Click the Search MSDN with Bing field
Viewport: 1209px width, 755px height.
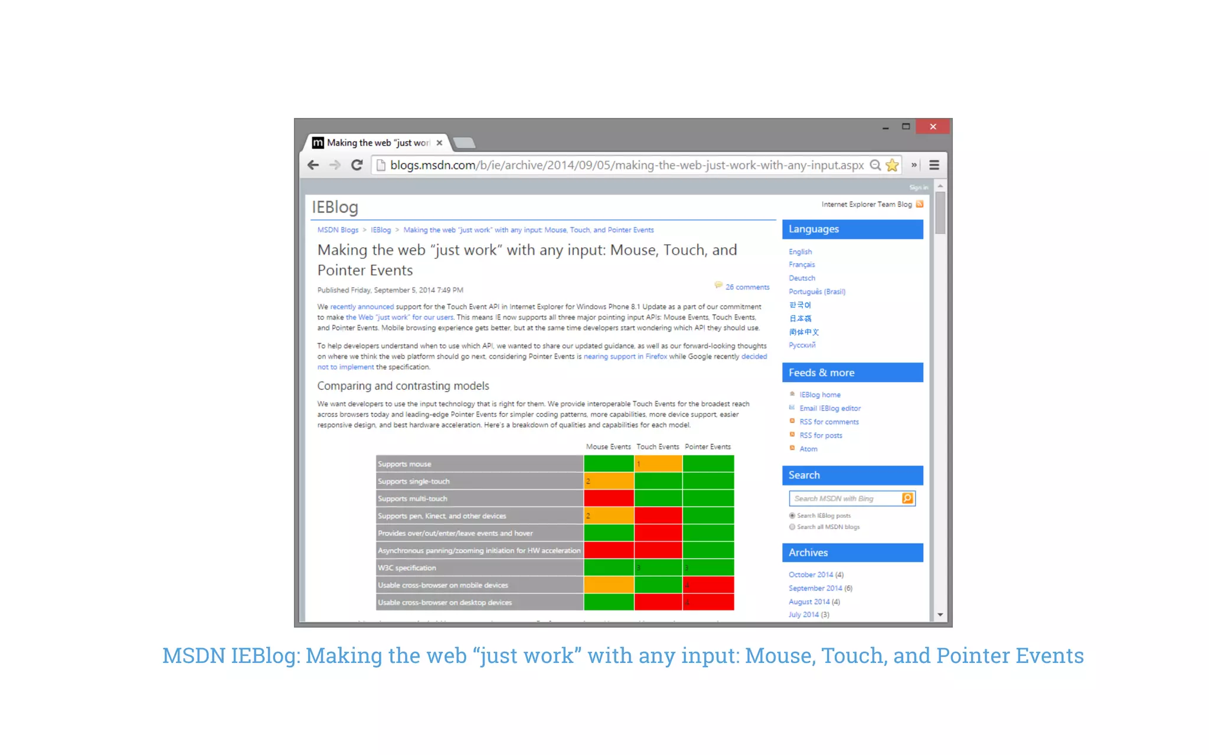tap(845, 499)
